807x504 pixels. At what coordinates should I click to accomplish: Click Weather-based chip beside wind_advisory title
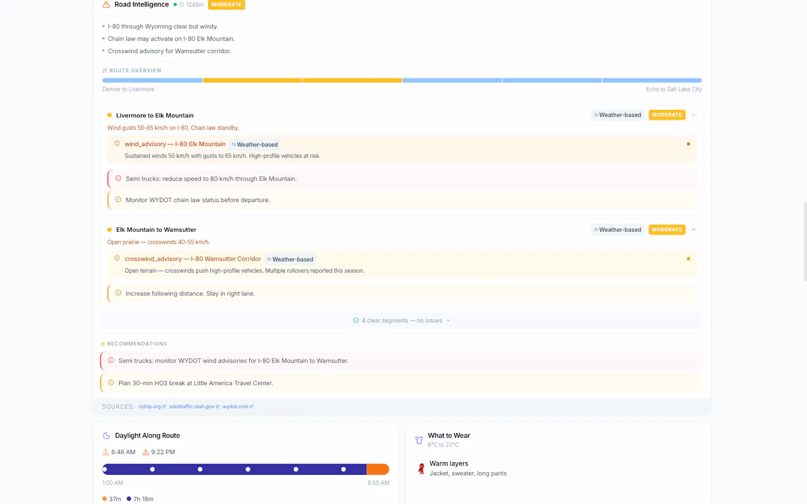coord(255,145)
